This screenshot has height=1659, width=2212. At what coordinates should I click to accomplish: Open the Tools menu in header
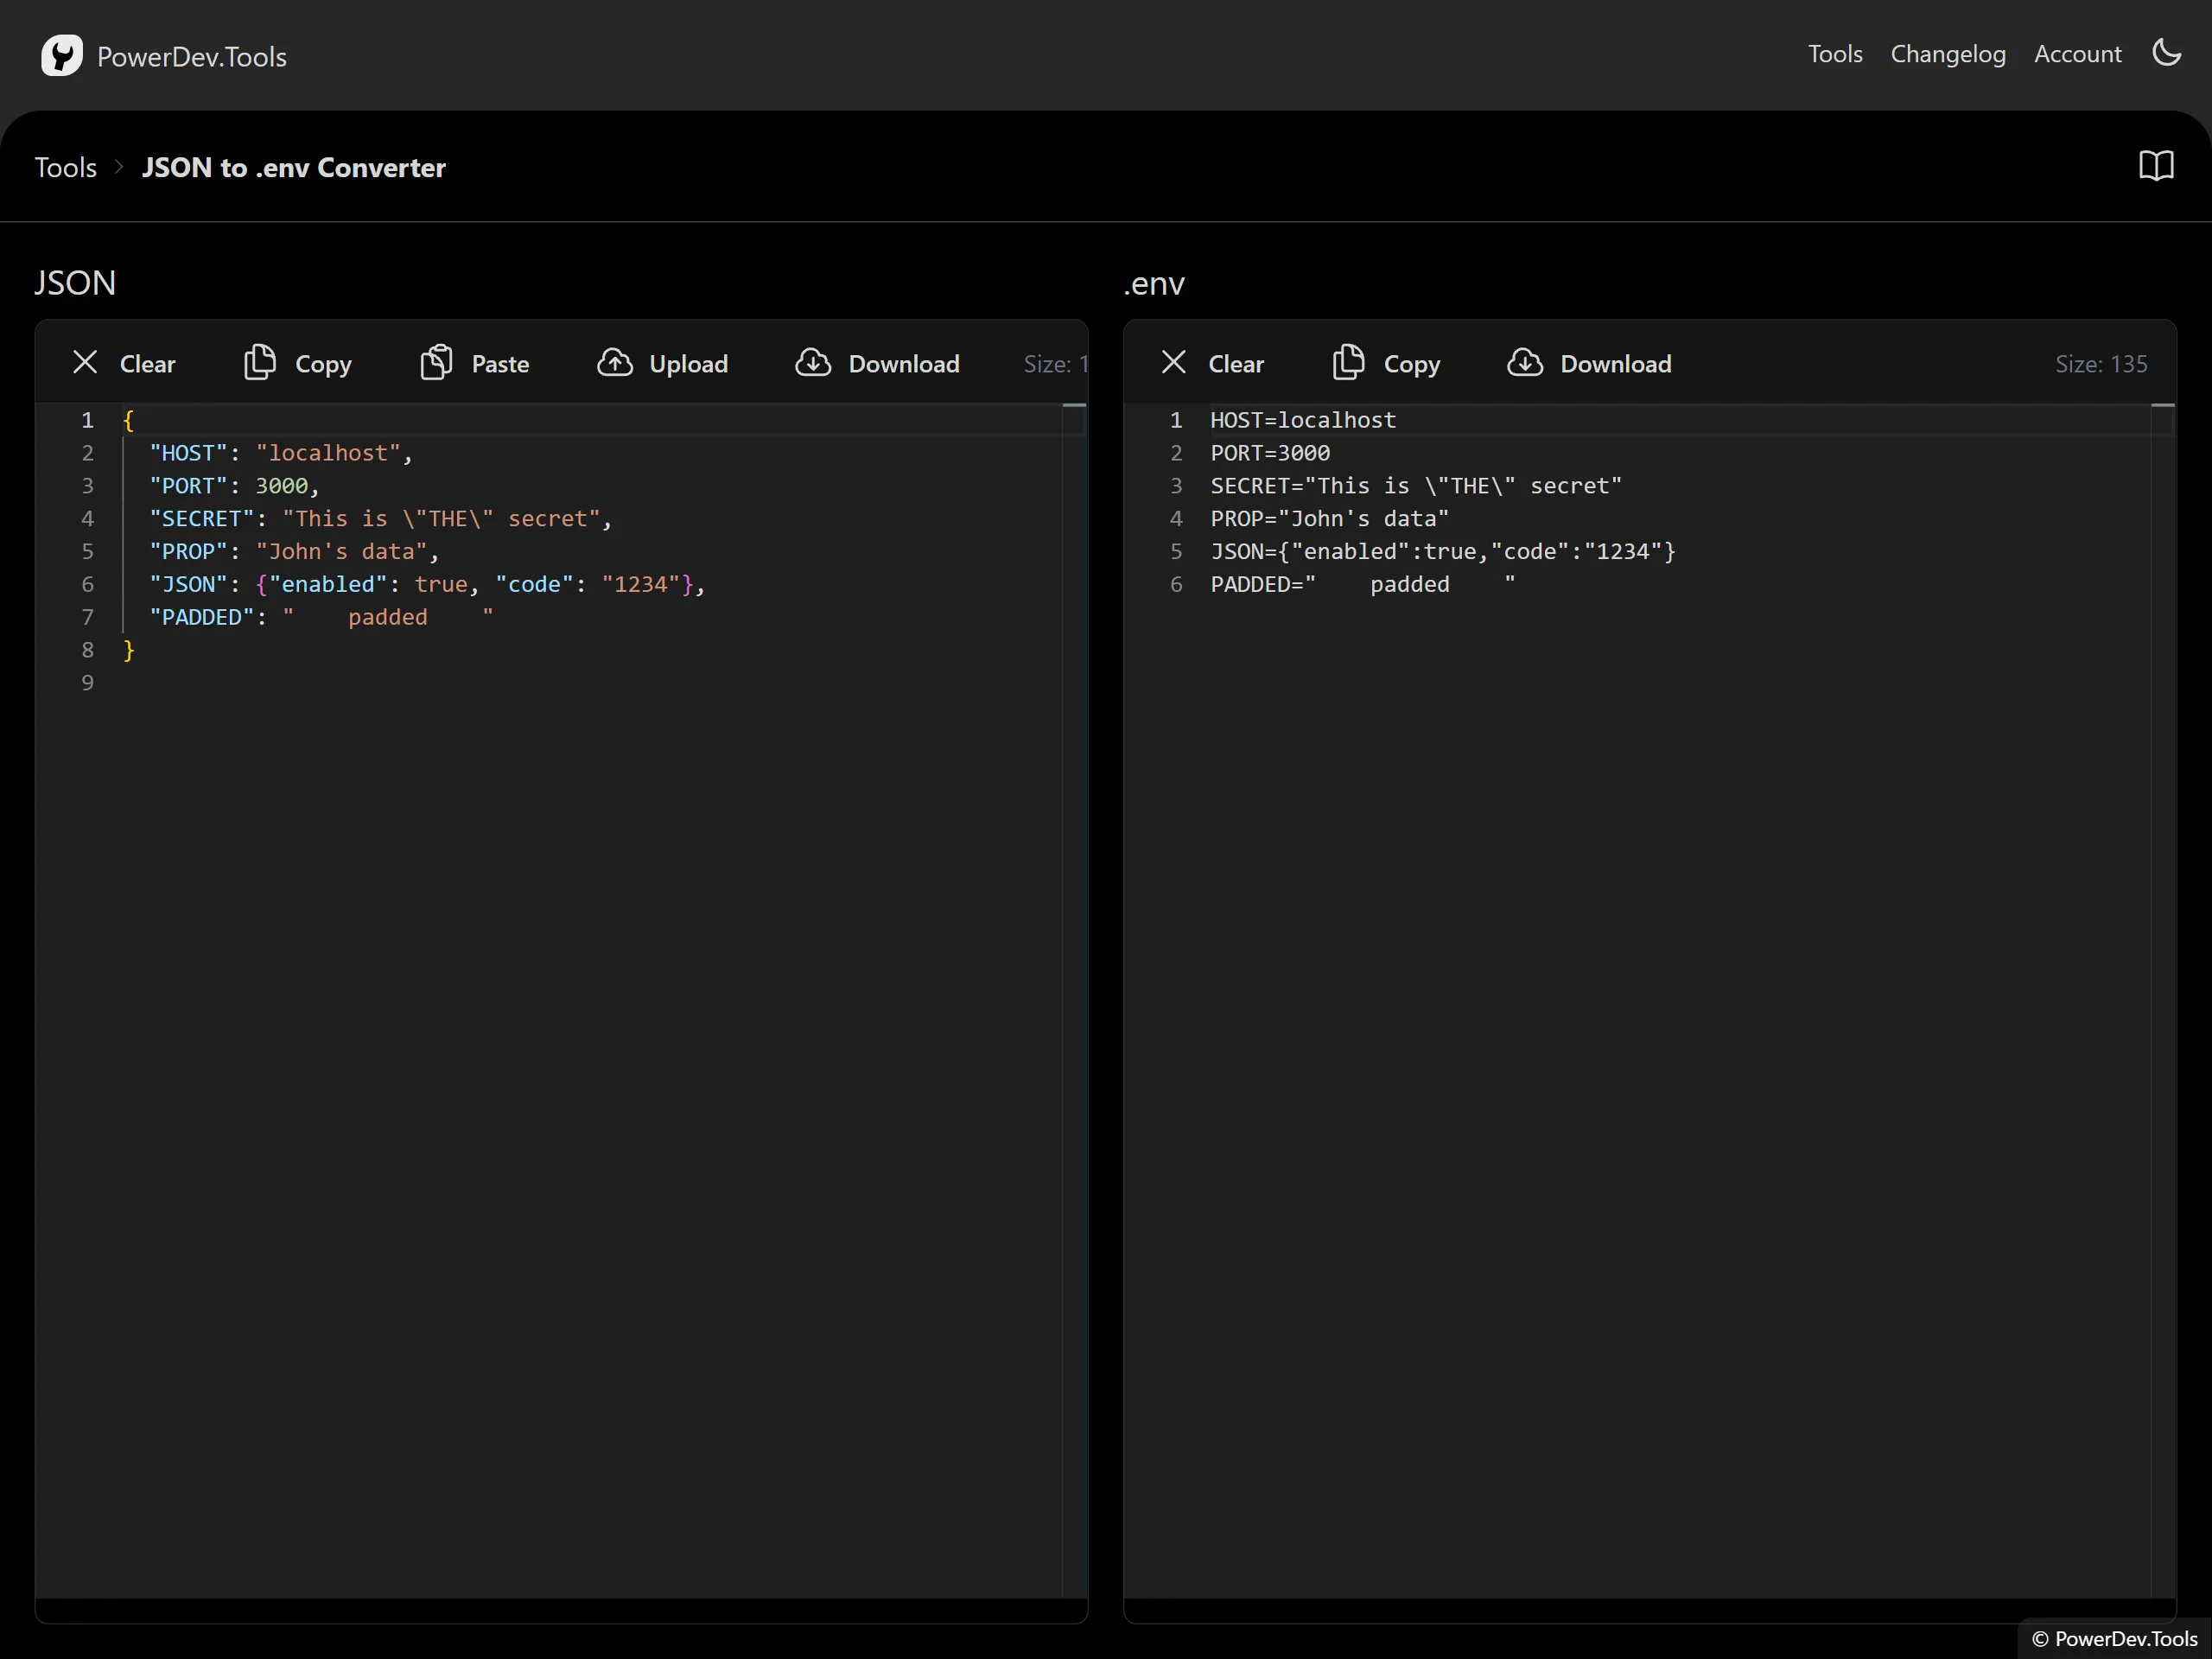(x=1834, y=54)
